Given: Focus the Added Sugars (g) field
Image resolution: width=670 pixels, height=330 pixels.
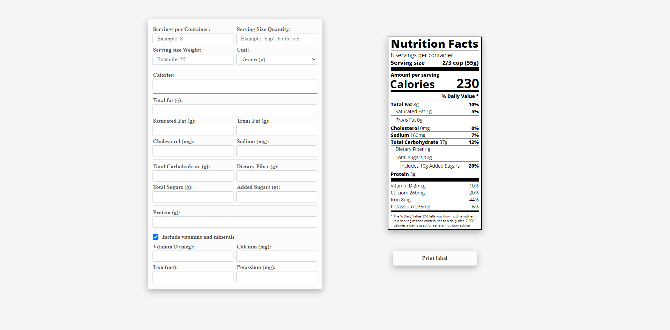Looking at the screenshot, I should 277,197.
